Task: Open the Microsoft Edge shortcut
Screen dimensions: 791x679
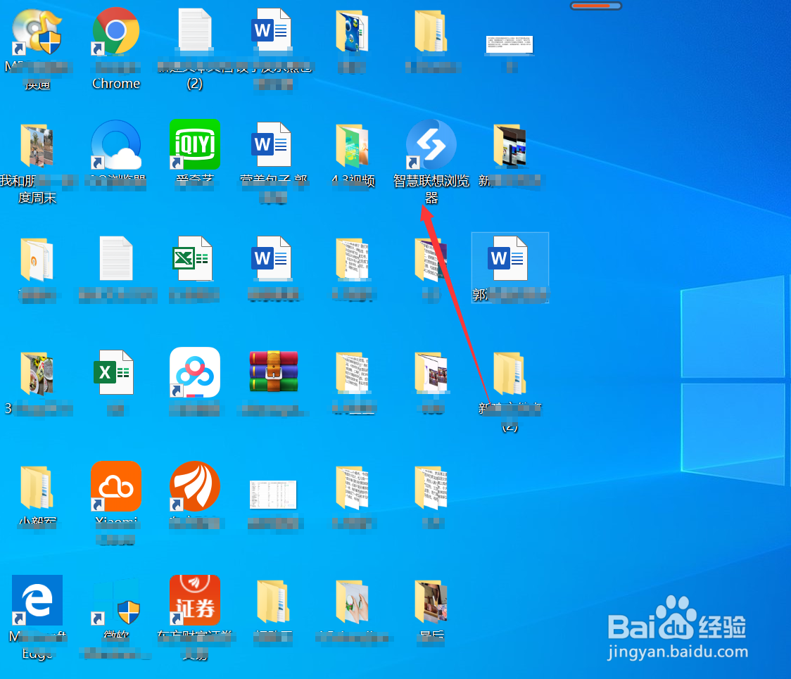Action: pyautogui.click(x=37, y=599)
